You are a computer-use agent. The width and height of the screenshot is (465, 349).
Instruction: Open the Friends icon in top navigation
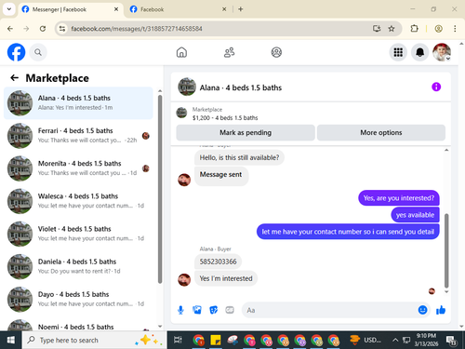click(x=229, y=52)
